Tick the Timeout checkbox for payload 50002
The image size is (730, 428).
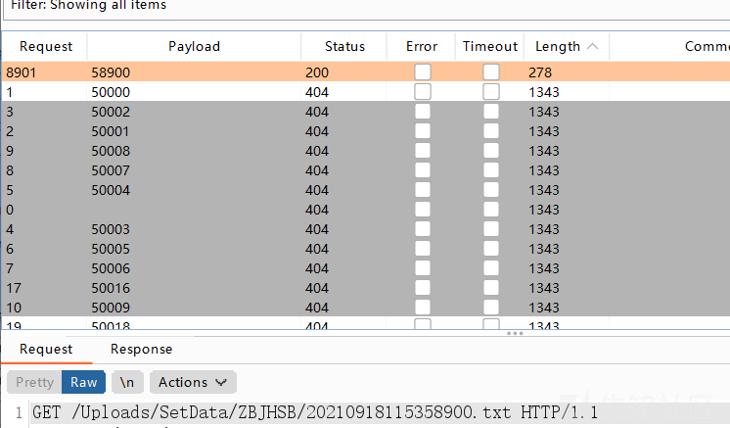click(x=491, y=112)
